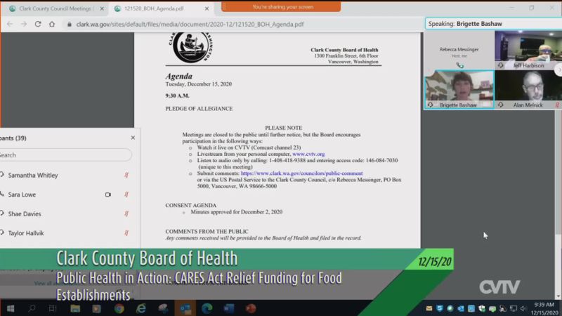The image size is (562, 316).
Task: Open the Windows Start menu
Action: (x=10, y=308)
